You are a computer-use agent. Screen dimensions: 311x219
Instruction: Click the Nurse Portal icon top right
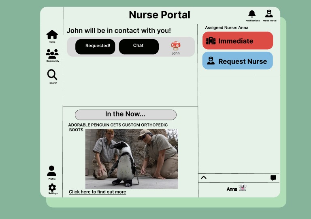click(269, 14)
